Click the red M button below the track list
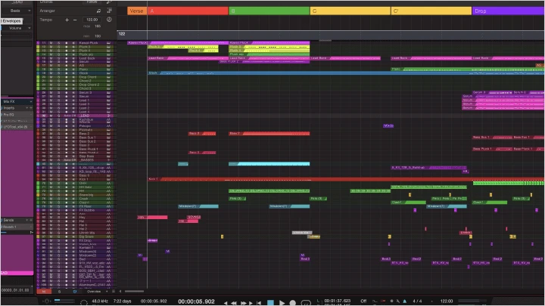The image size is (545, 306). pyautogui.click(x=44, y=292)
